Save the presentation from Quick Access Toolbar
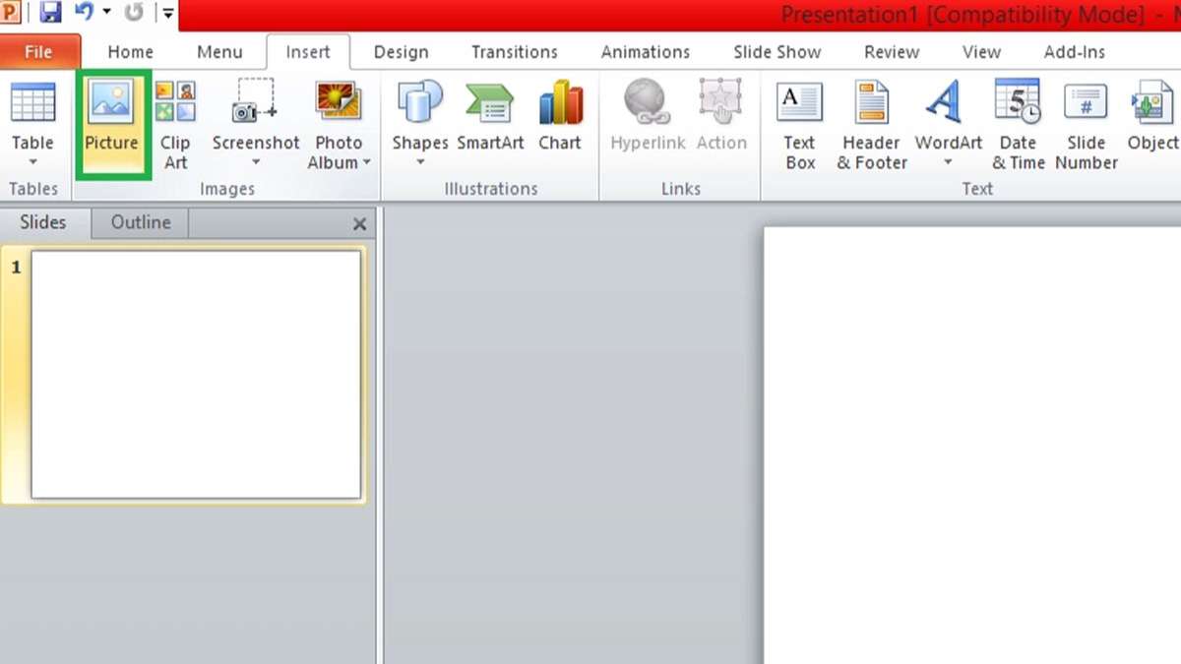This screenshot has width=1181, height=664. (50, 14)
